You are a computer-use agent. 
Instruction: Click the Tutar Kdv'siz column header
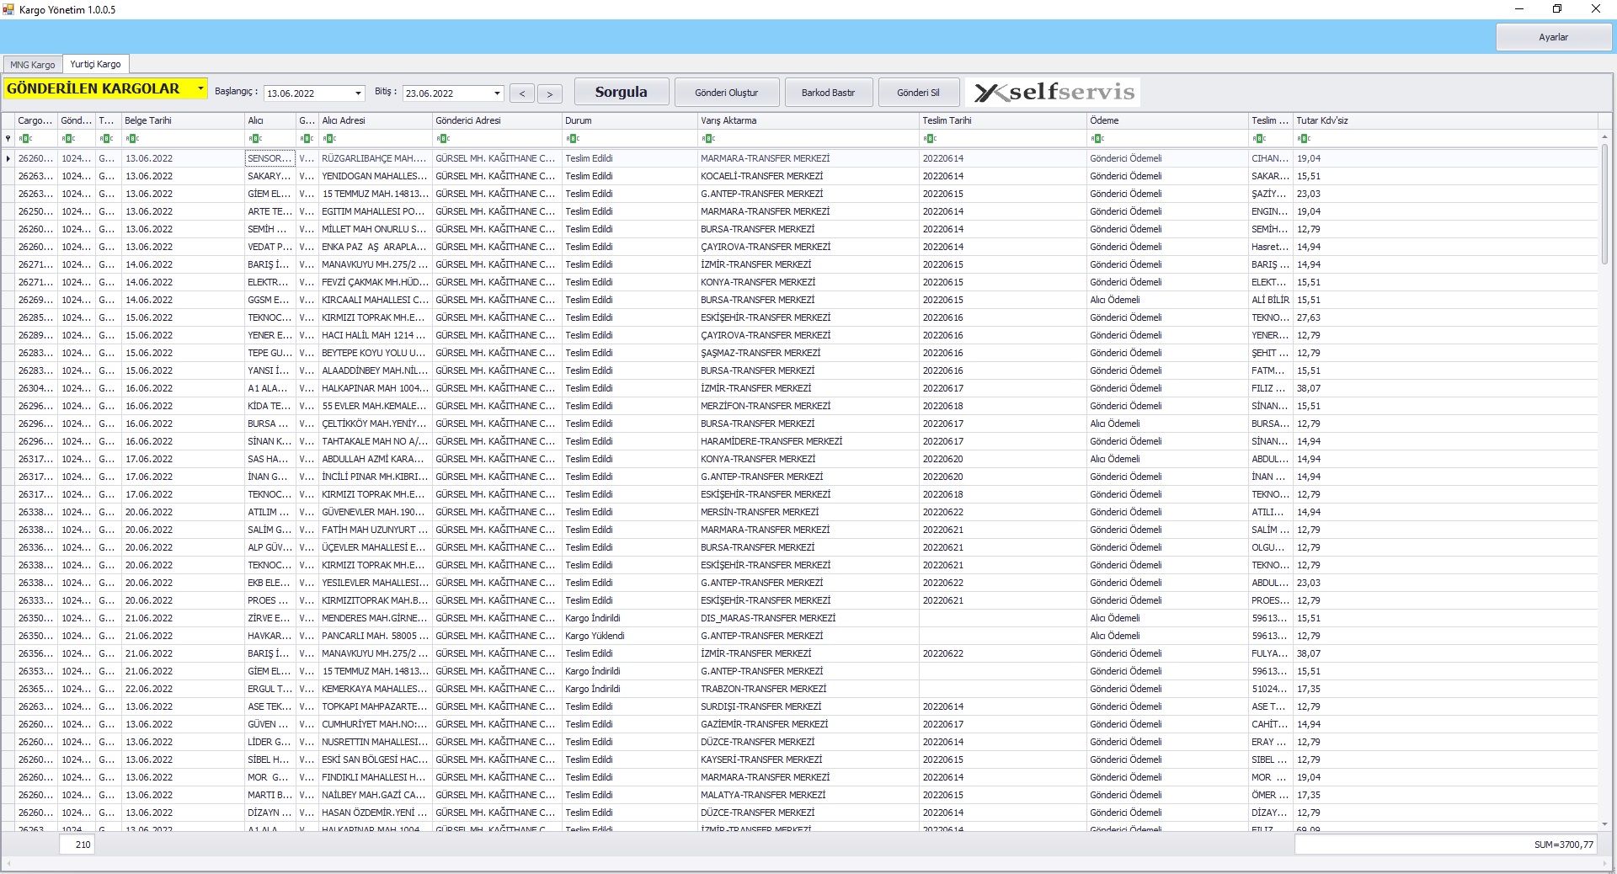(1445, 120)
